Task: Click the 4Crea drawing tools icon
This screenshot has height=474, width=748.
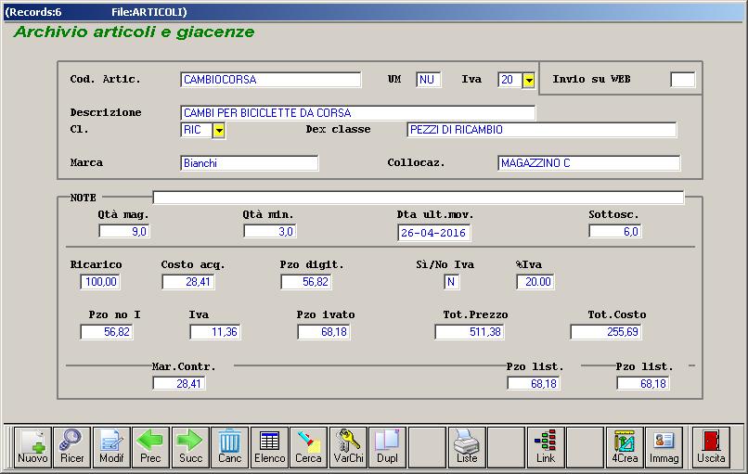Action: click(x=625, y=446)
